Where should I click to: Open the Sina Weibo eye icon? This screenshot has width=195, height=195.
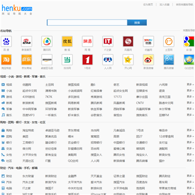pos(148,60)
